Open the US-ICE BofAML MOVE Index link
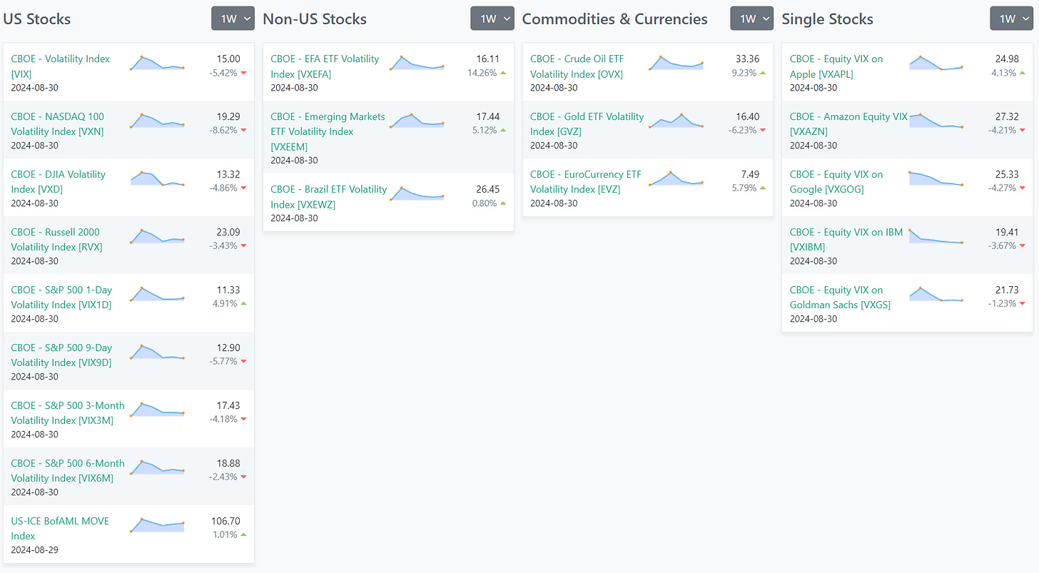1039x573 pixels. coord(60,529)
